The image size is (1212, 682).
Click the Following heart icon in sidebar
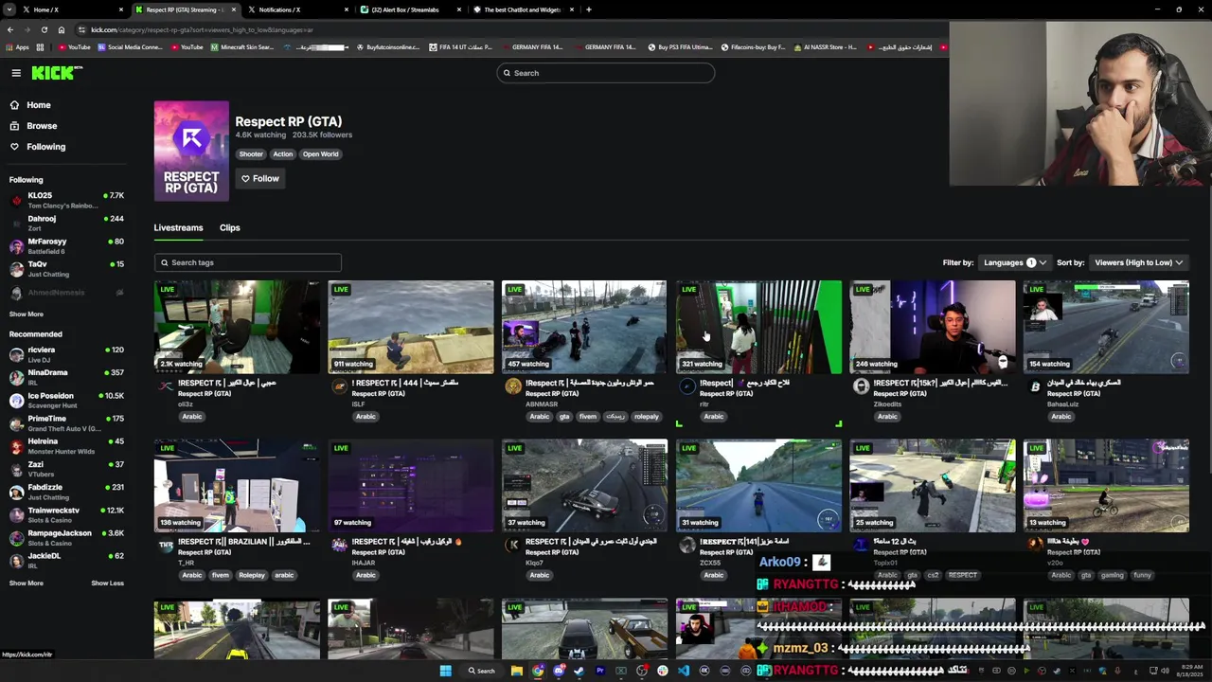(x=14, y=147)
